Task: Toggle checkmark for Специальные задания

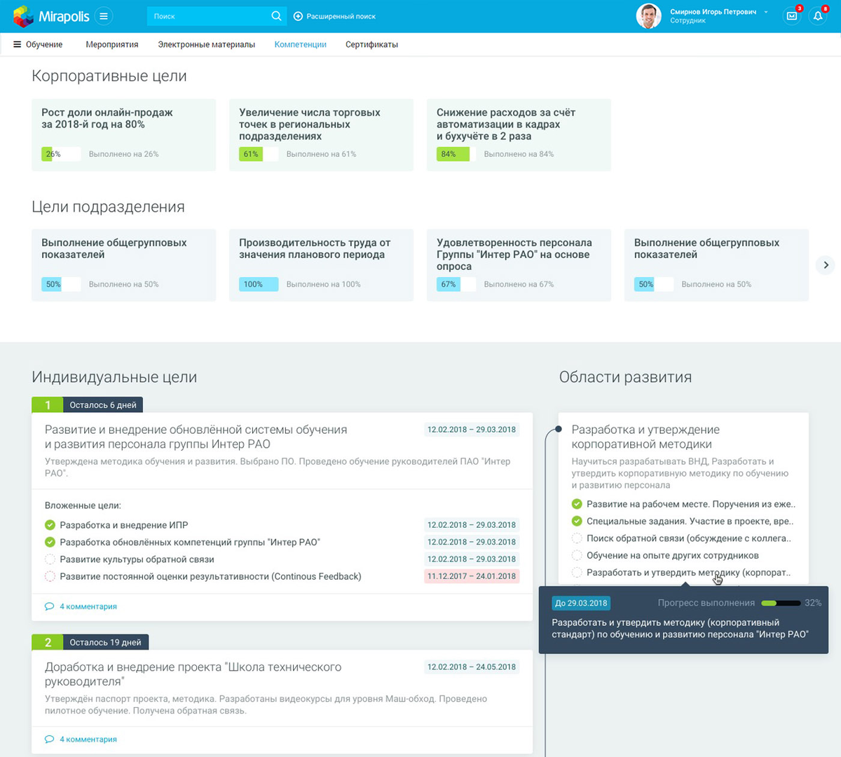Action: pos(577,521)
